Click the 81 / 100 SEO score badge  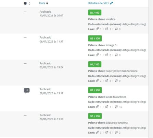click(x=95, y=13)
